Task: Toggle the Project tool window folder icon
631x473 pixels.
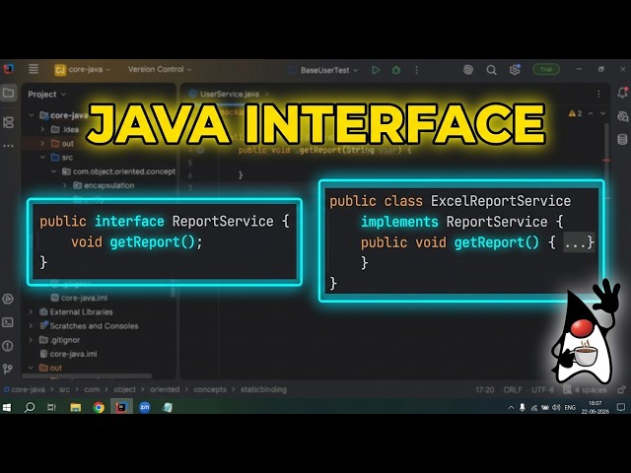Action: pos(9,93)
